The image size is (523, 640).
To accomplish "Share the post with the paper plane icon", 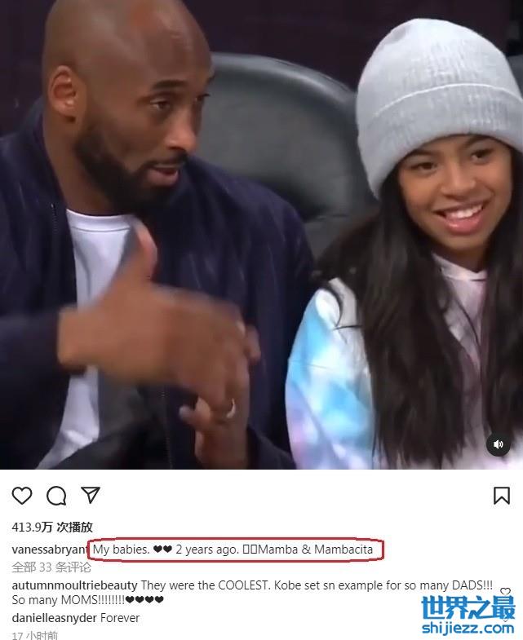I will click(x=91, y=495).
